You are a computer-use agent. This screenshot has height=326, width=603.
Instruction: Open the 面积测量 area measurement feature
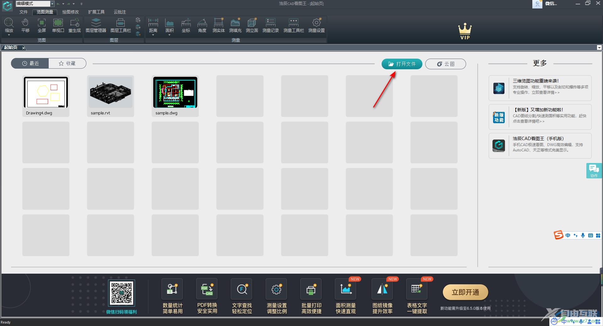click(x=346, y=289)
